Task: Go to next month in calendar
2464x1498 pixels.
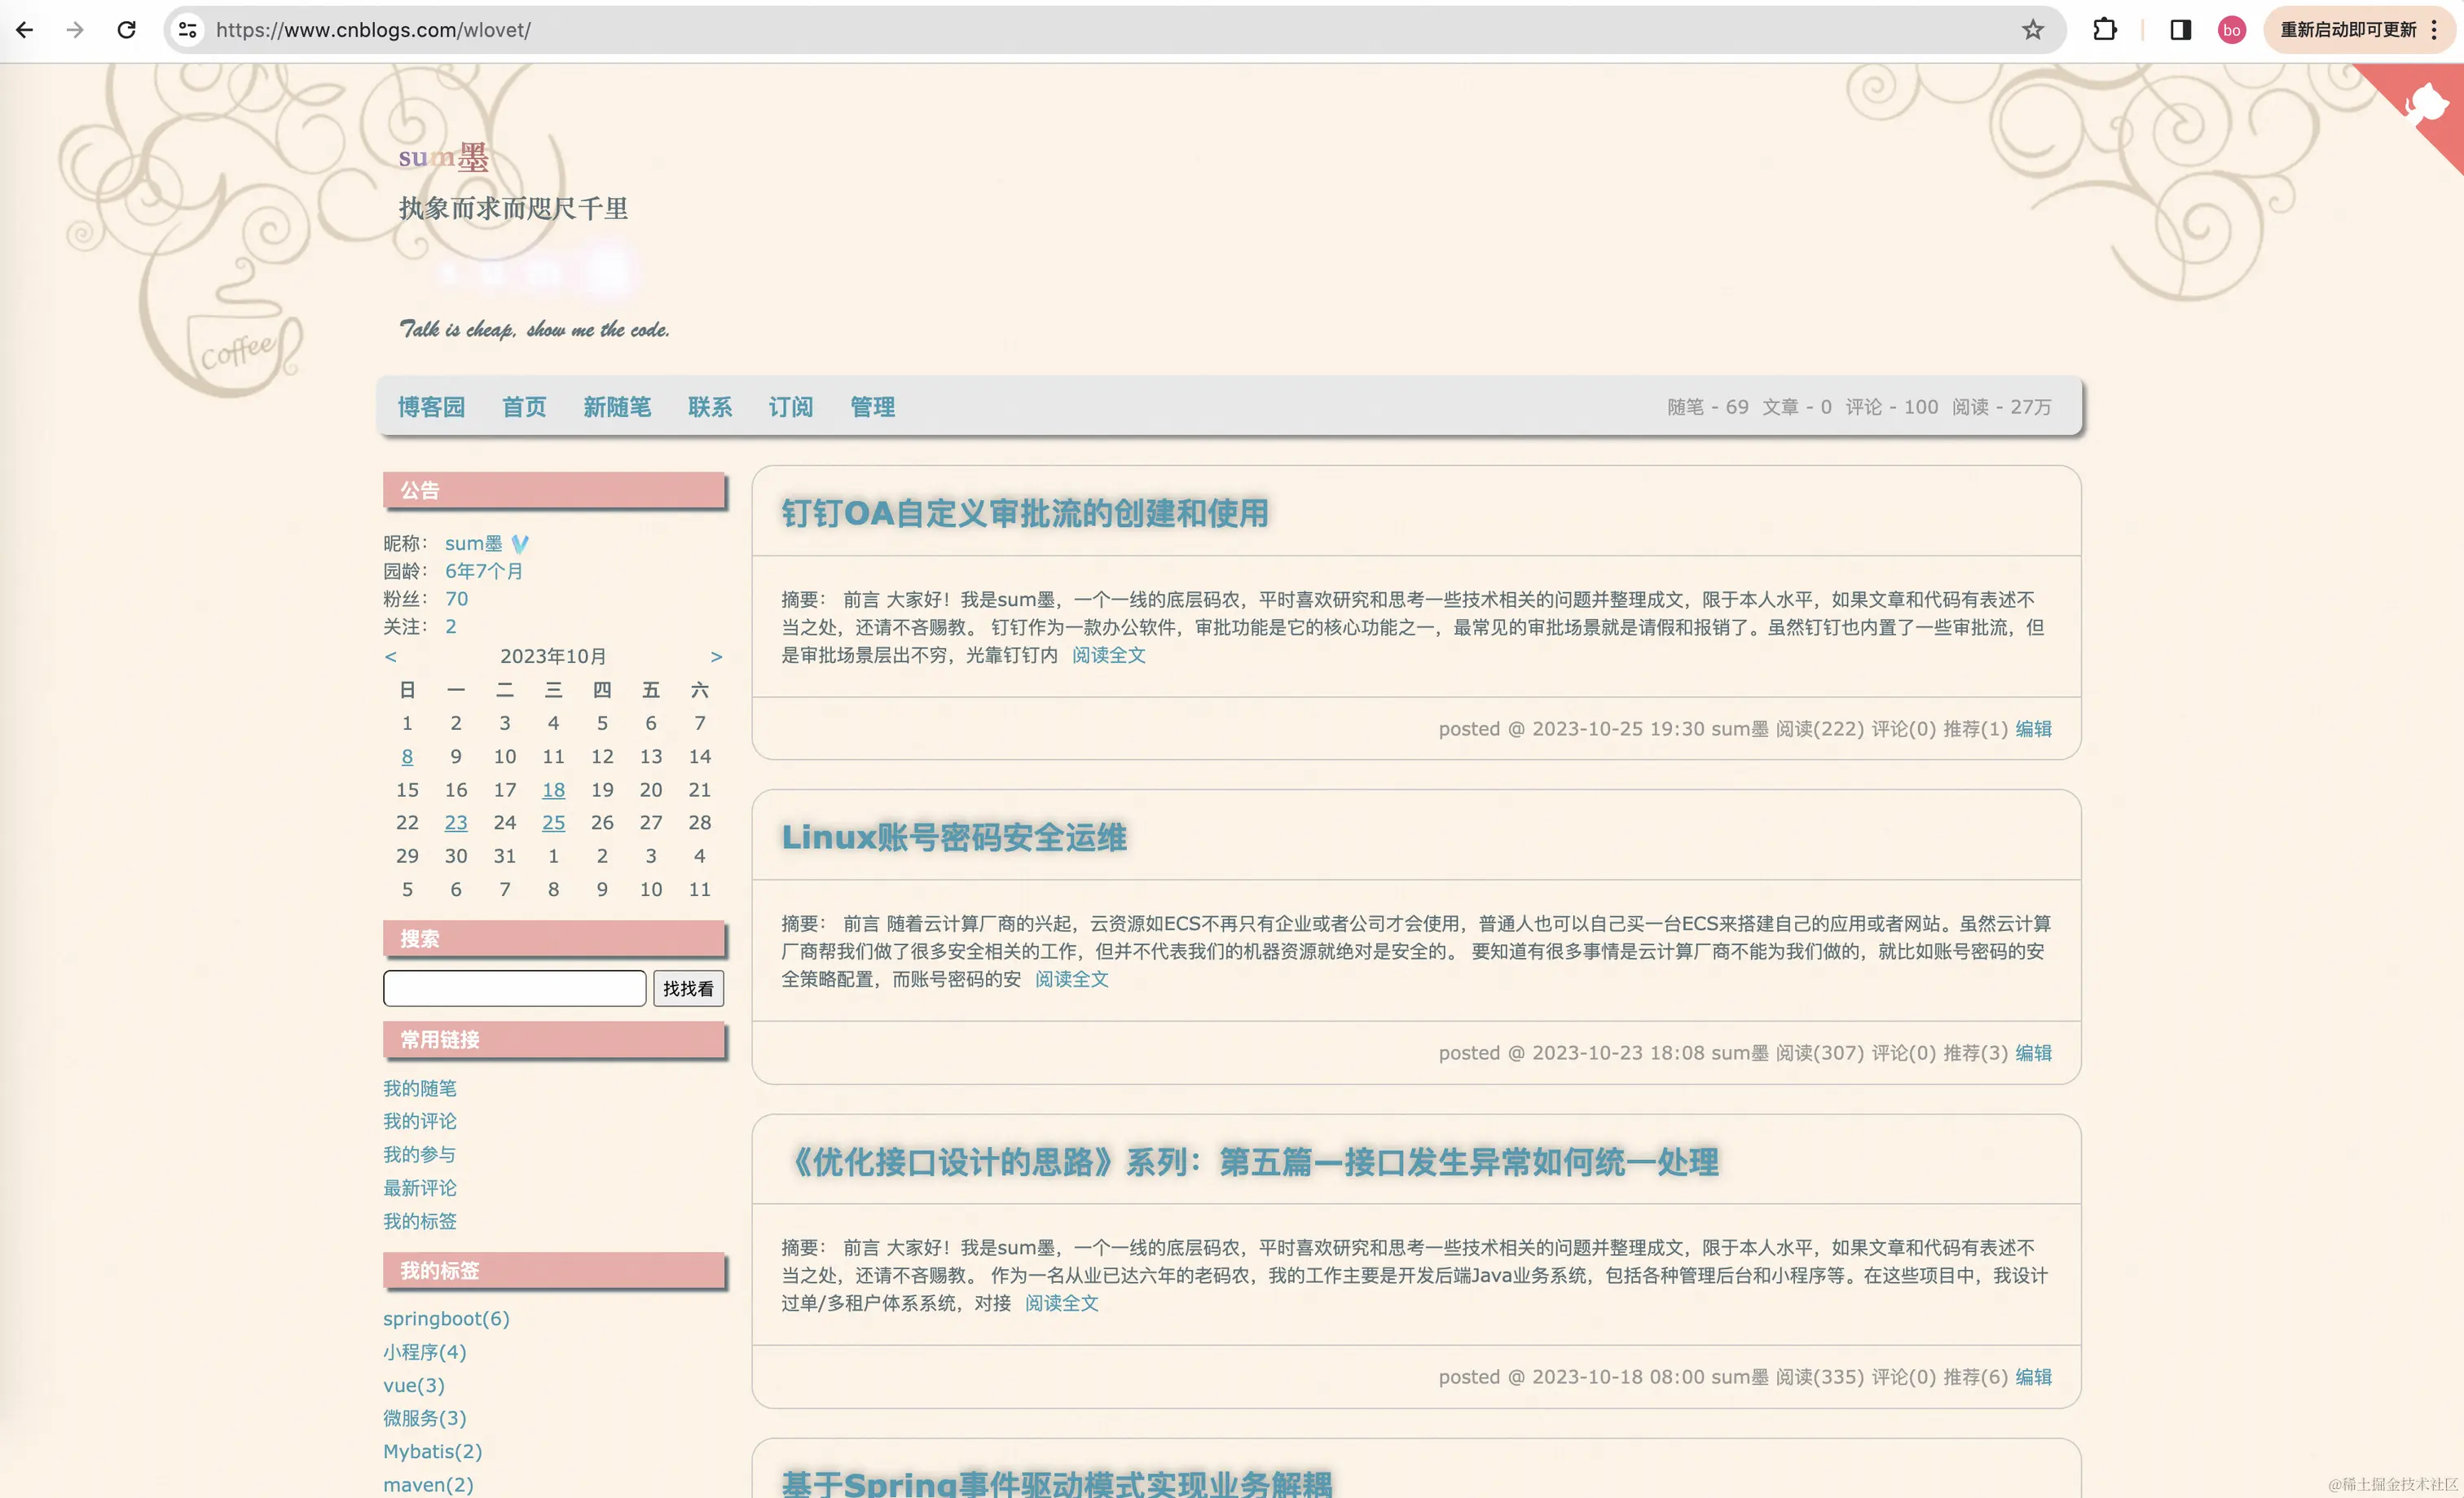Action: pos(716,656)
